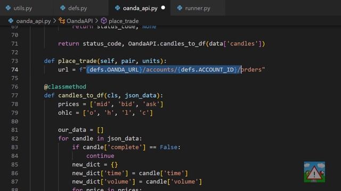This screenshot has width=341, height=191.
Task: Click the warning sign thumbnail at bottom right
Action: click(314, 172)
